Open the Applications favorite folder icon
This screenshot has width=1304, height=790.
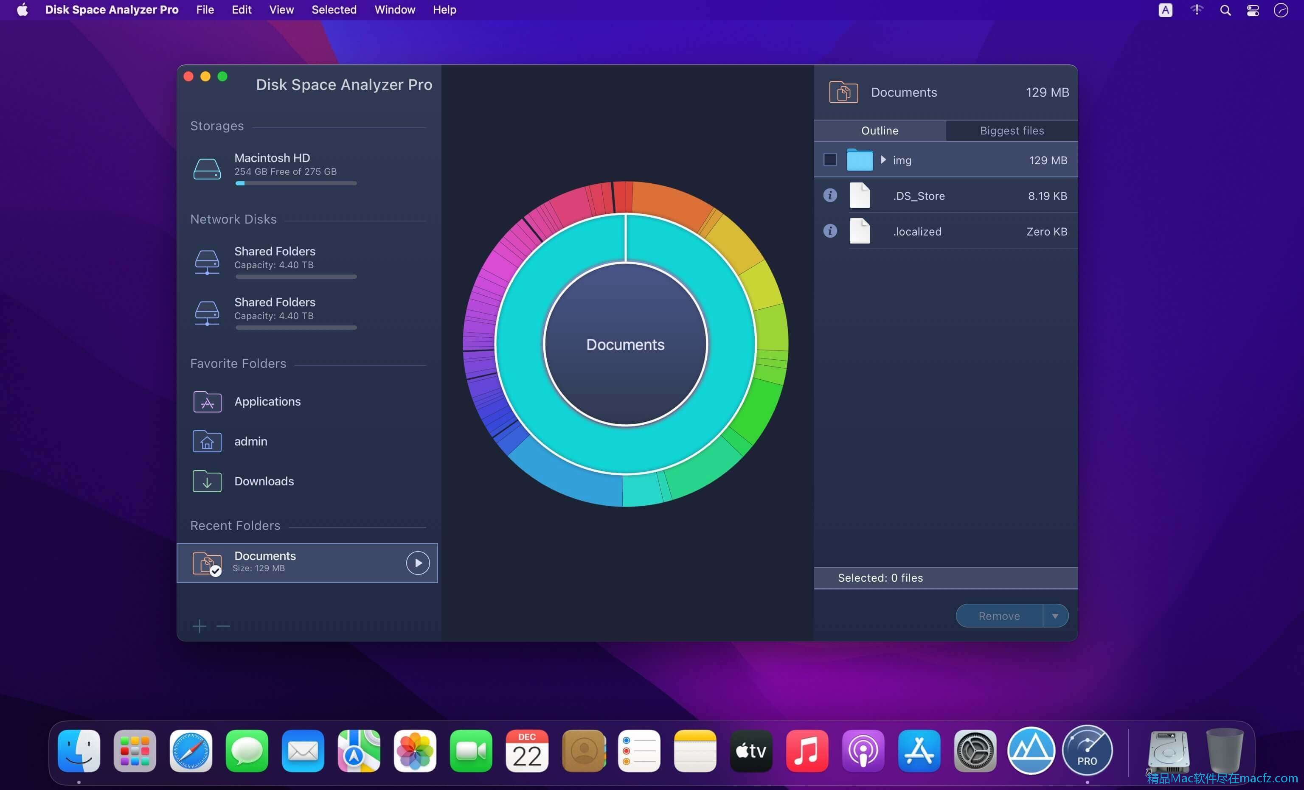click(x=207, y=402)
